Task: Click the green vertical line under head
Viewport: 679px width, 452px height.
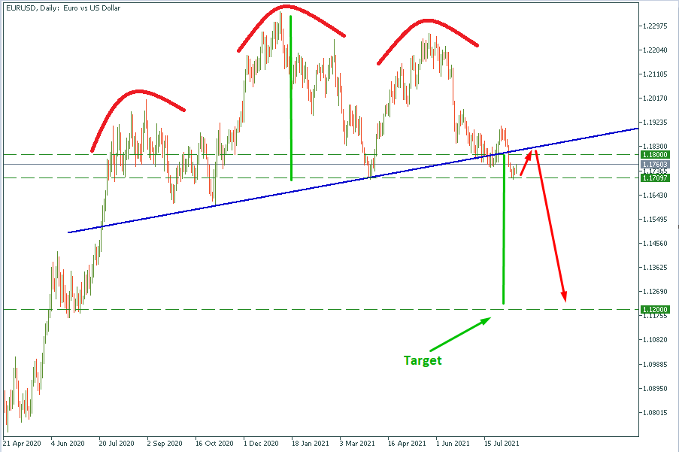Action: (x=290, y=98)
